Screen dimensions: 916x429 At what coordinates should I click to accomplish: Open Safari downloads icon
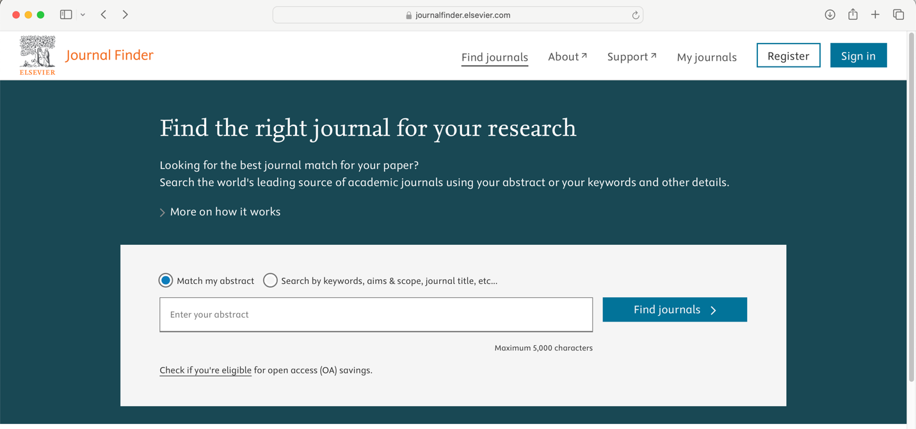(x=830, y=14)
